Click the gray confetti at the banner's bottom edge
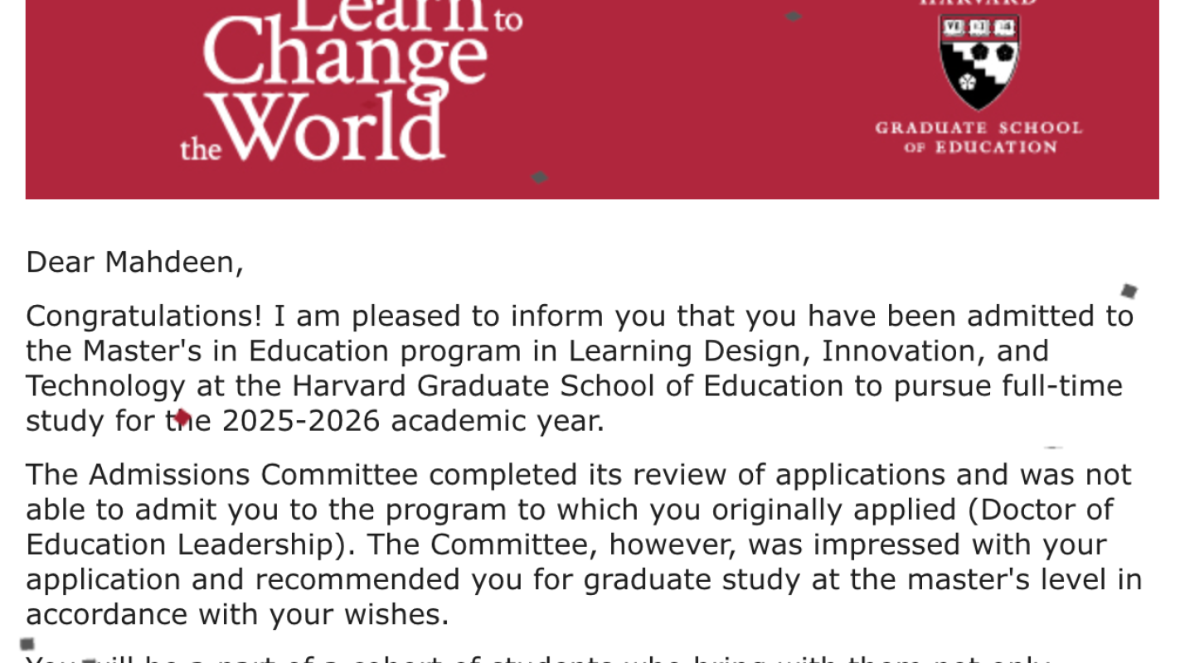 [540, 177]
